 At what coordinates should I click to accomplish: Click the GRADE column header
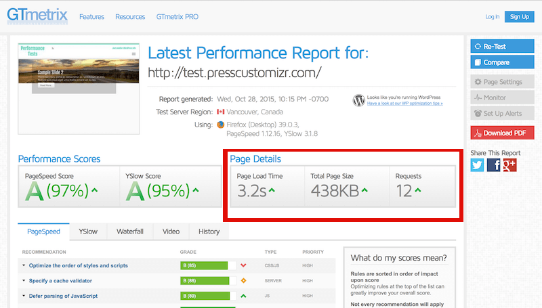point(188,252)
